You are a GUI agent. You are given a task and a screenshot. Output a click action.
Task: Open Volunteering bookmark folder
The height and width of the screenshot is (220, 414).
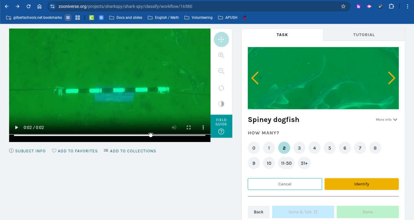point(199,17)
